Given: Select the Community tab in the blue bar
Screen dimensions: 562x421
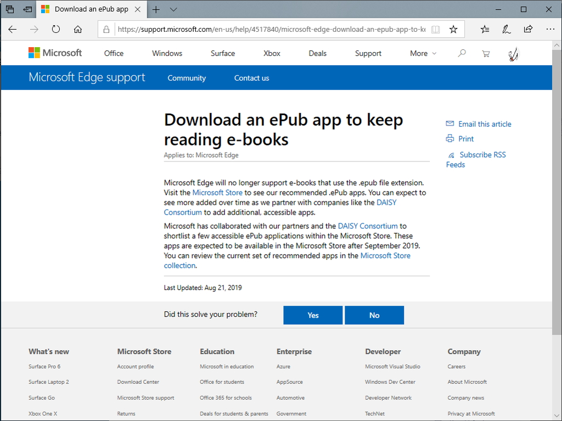Looking at the screenshot, I should tap(187, 78).
